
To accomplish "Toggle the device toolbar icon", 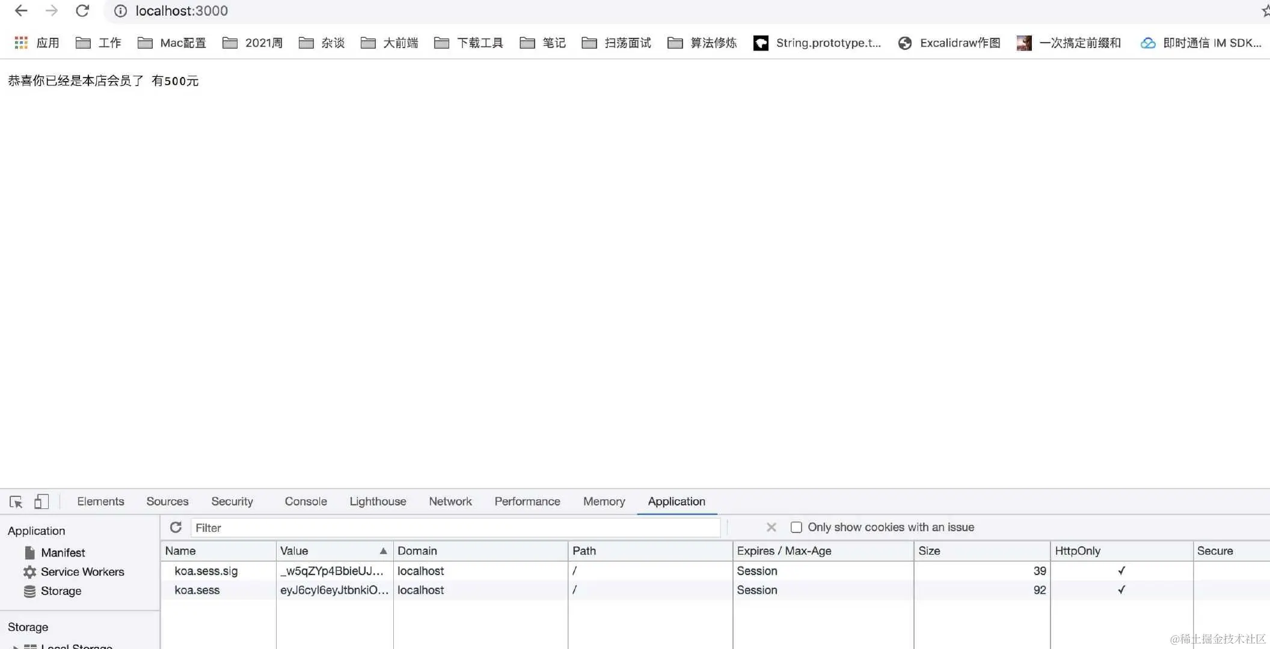I will click(41, 502).
